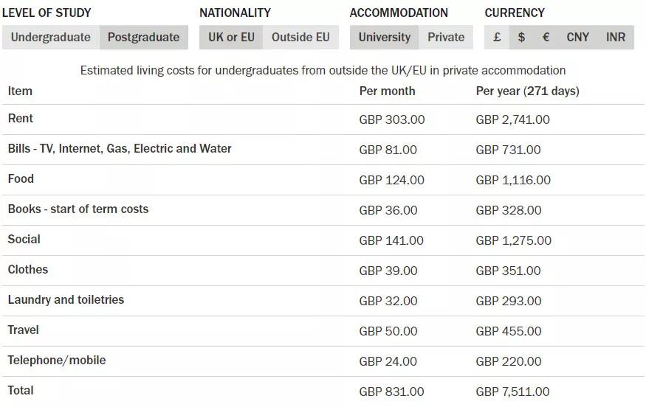
Task: Switch to Private accommodation
Action: 446,37
